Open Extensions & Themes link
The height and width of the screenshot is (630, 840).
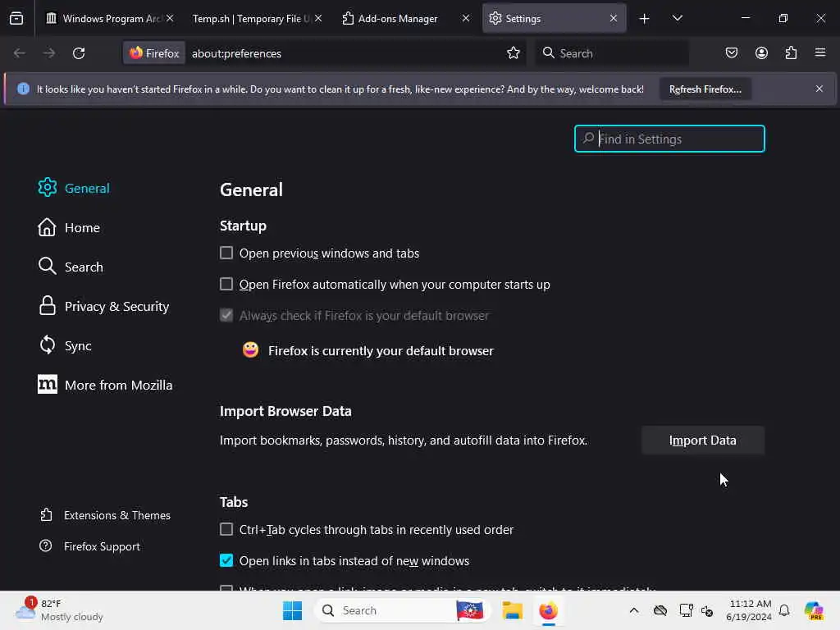point(105,515)
